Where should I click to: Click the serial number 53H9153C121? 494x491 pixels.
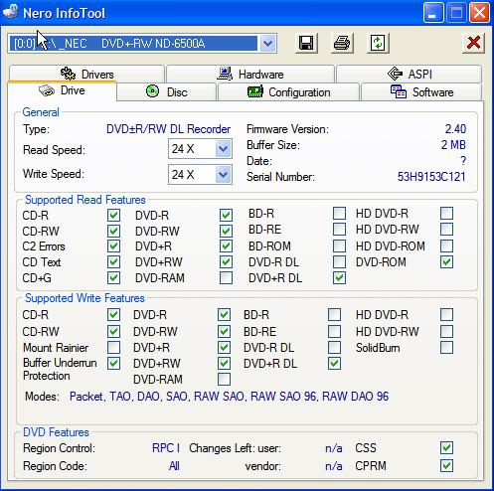(431, 177)
